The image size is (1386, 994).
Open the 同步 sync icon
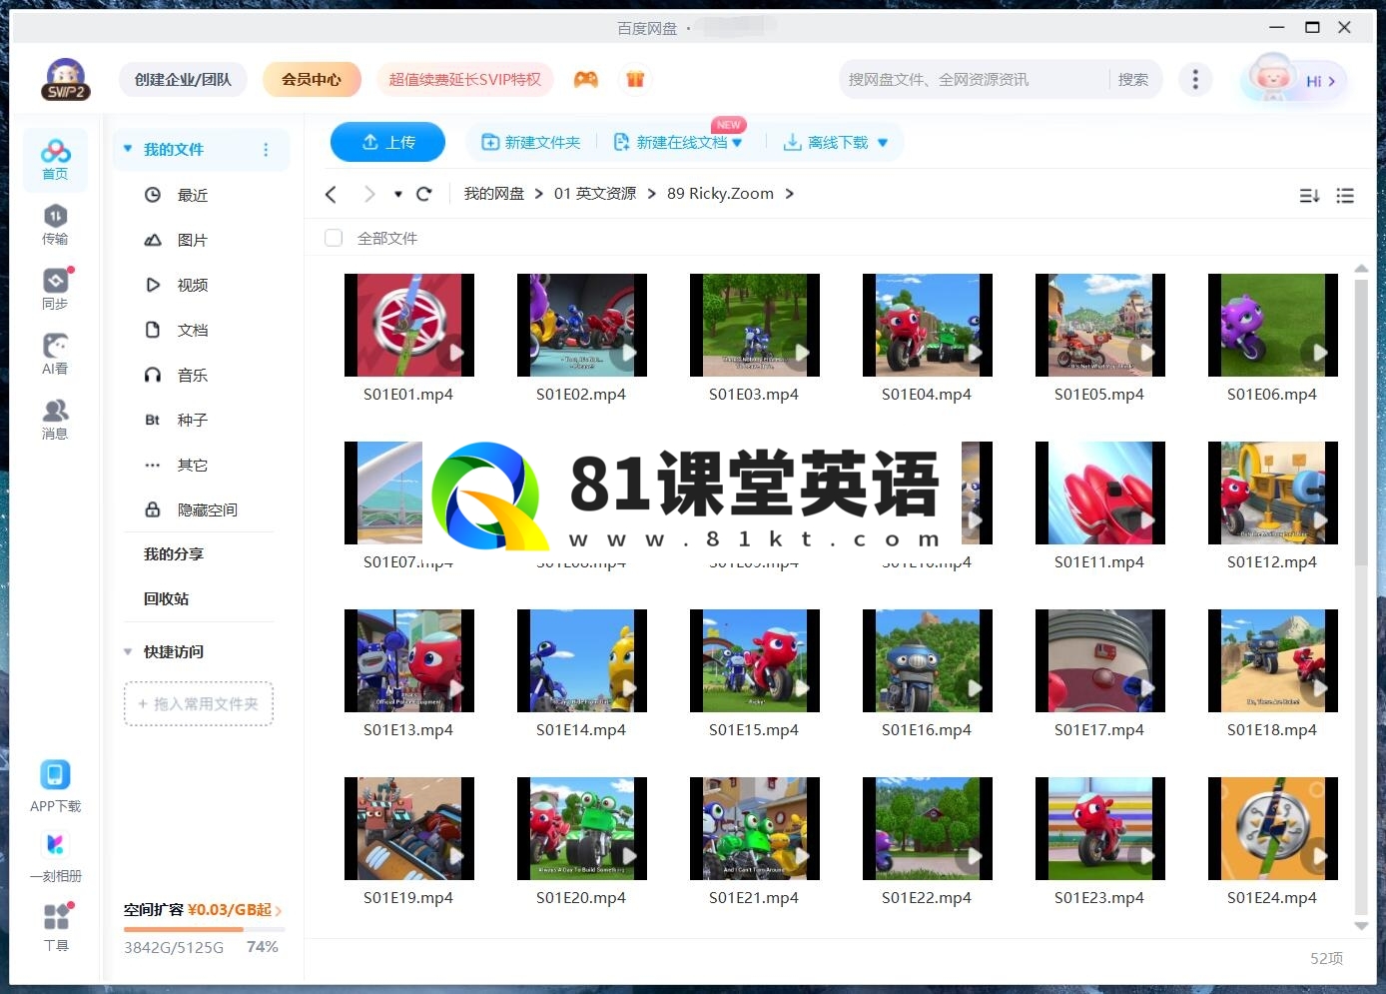(55, 289)
